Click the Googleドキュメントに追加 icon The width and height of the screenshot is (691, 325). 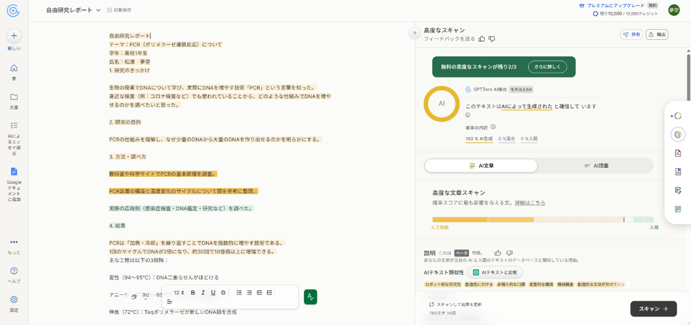pos(14,172)
